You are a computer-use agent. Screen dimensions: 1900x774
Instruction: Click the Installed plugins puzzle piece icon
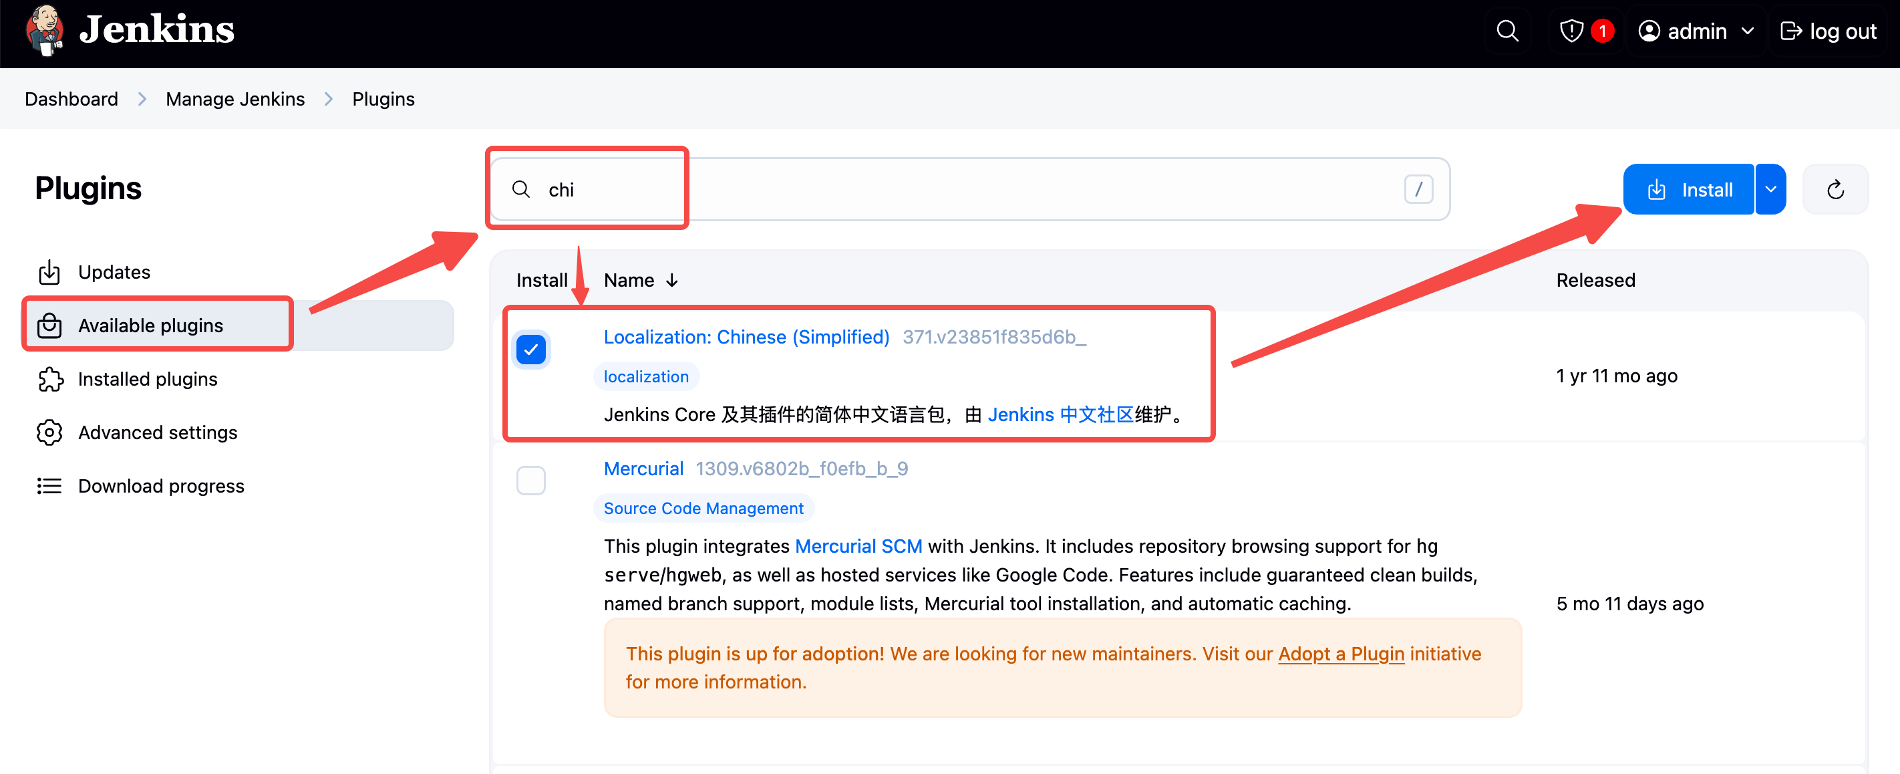click(x=49, y=379)
